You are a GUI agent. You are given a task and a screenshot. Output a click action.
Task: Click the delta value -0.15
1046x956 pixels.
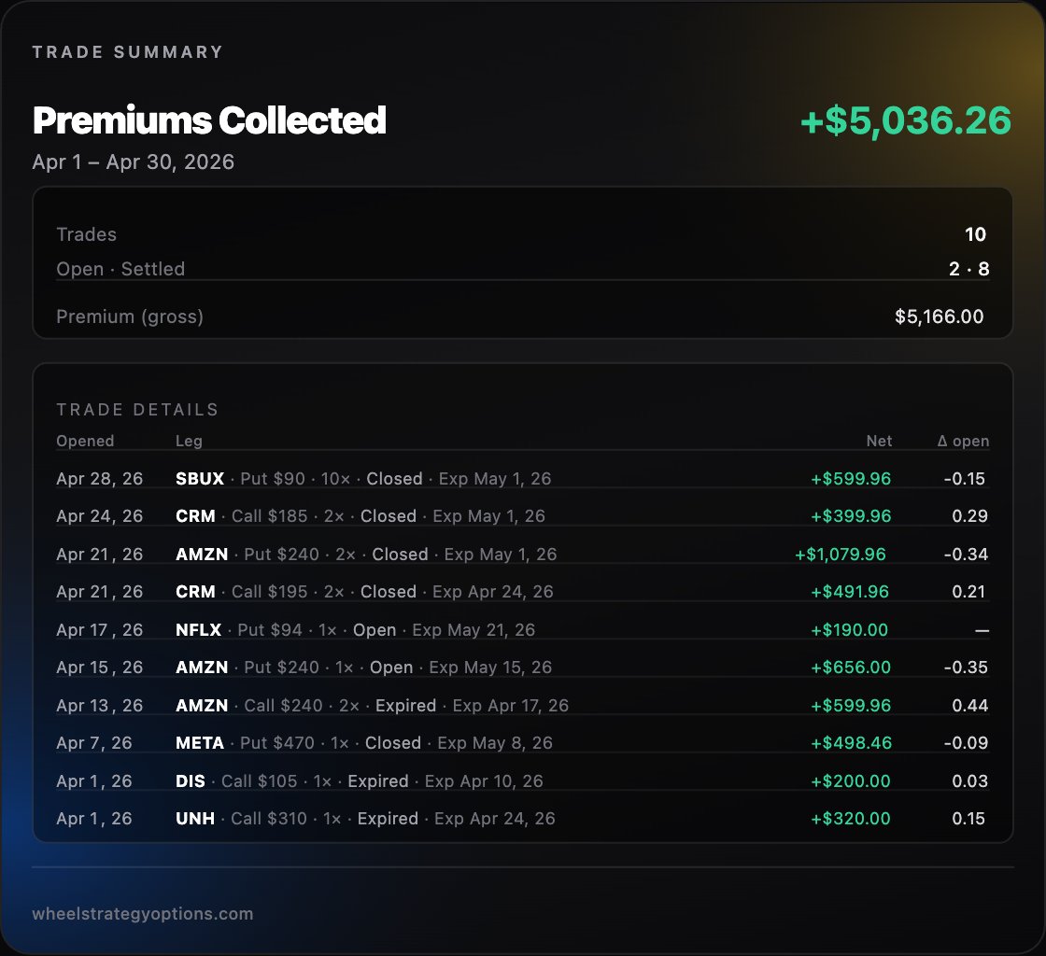[965, 479]
